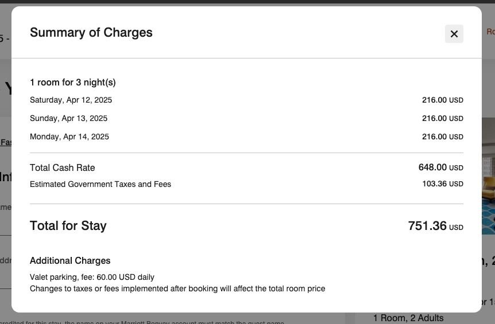Viewport: 495px width, 324px height.
Task: Click the taxes and fees change notice
Action: (177, 289)
